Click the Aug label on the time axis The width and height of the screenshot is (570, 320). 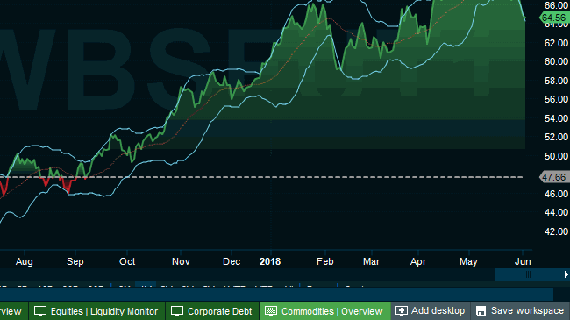[x=25, y=261]
